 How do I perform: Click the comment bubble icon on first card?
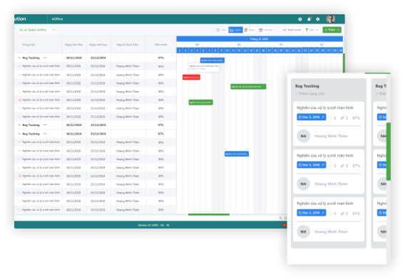[330, 118]
